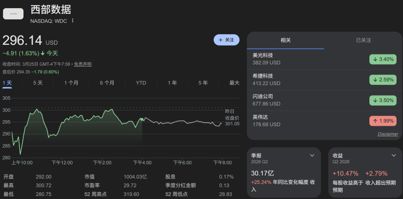The image size is (403, 199).
Task: Click the 闪迪公司 down 3.50% badge
Action: (383, 100)
